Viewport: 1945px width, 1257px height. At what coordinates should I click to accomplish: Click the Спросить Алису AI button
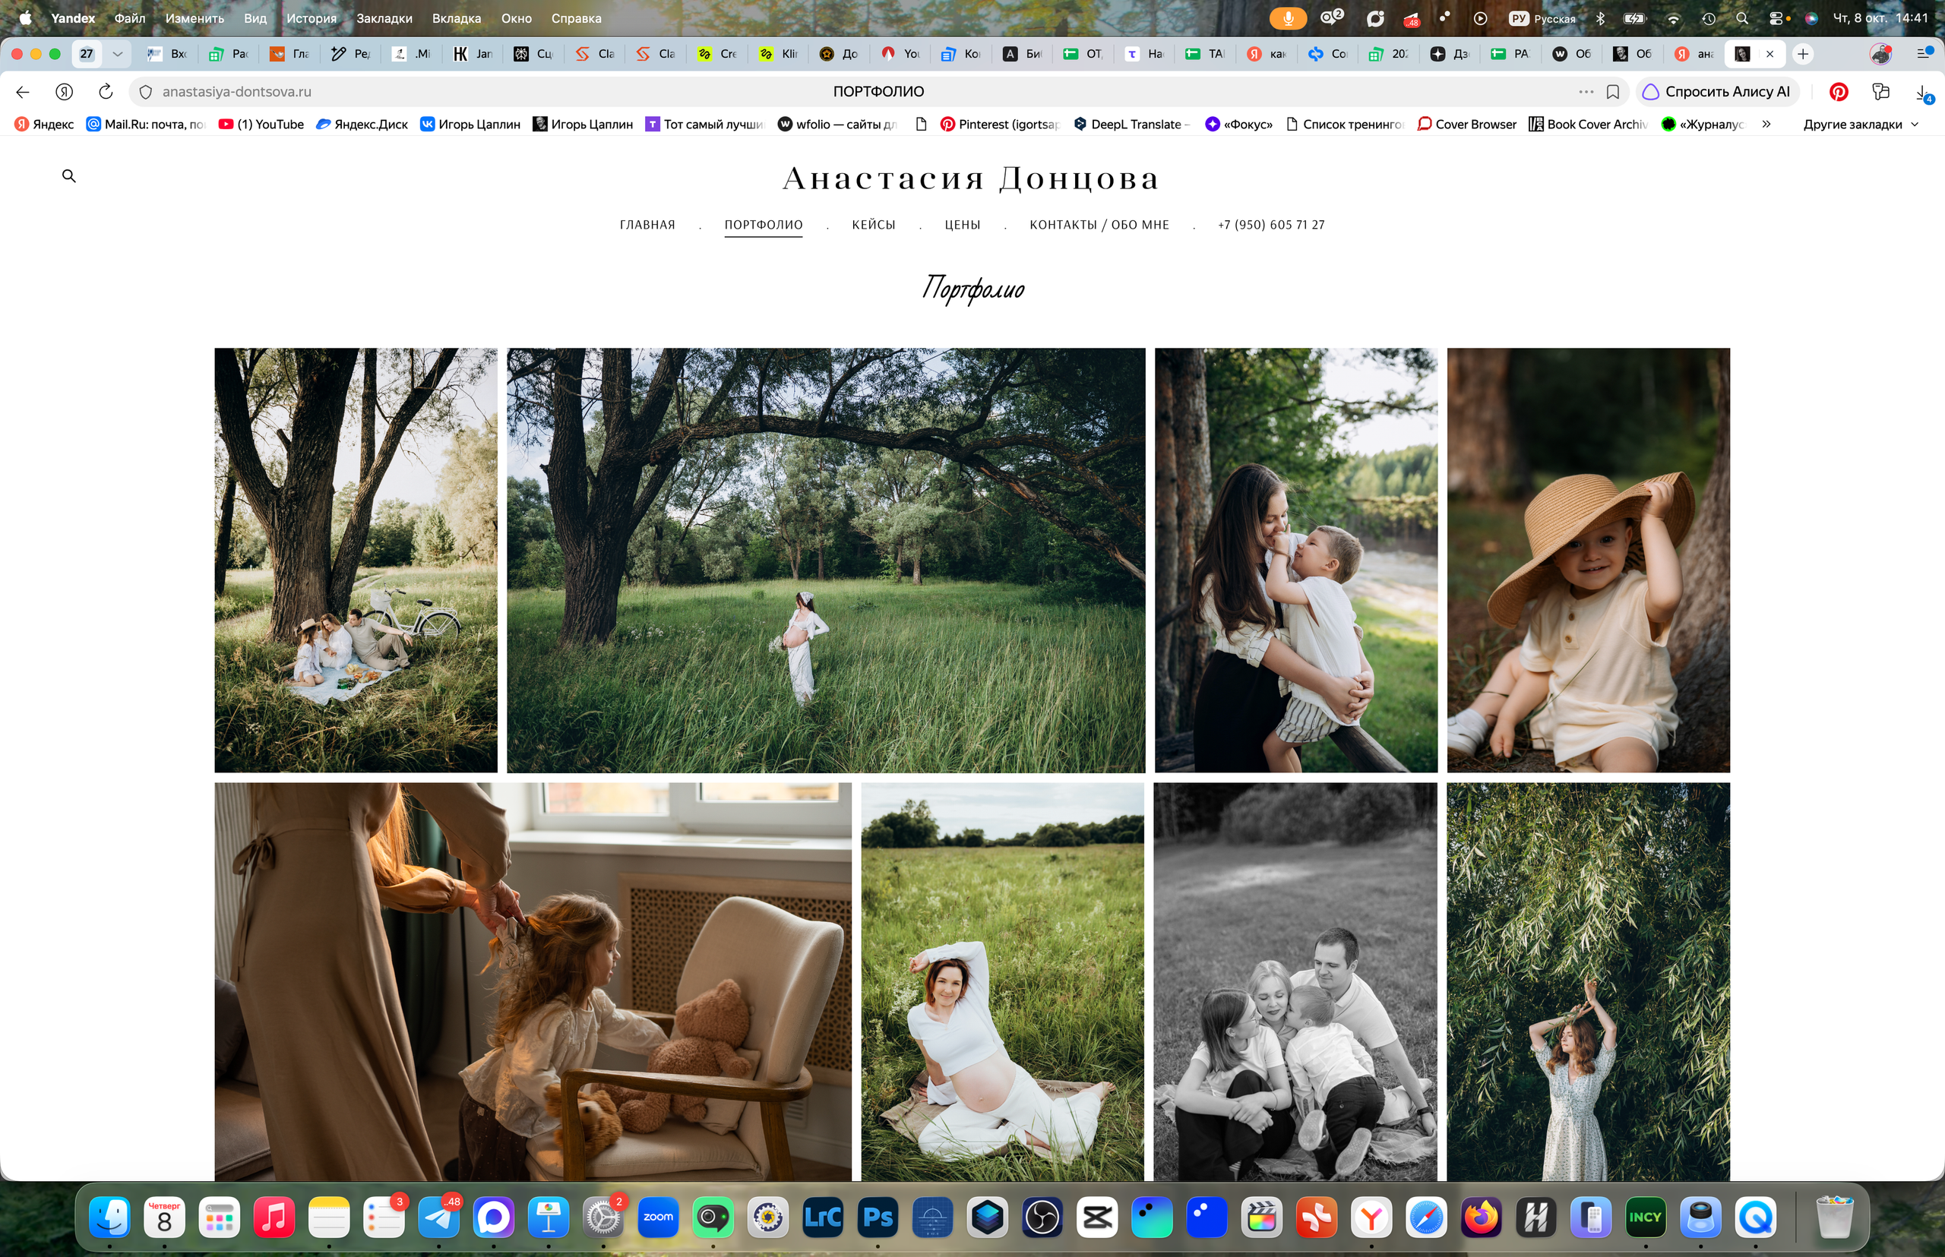pyautogui.click(x=1717, y=92)
